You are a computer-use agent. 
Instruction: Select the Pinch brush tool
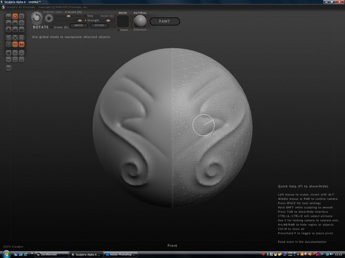pyautogui.click(x=15, y=30)
